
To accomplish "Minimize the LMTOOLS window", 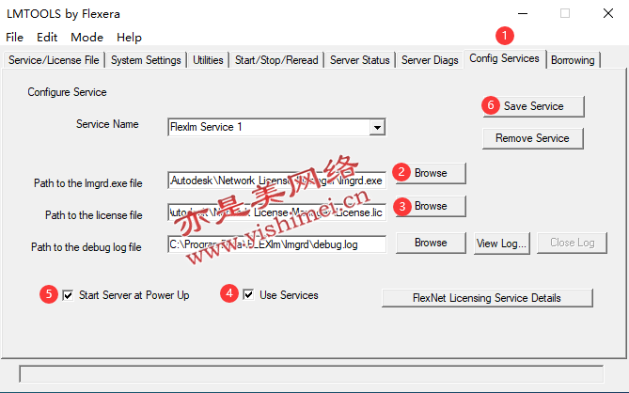I will (523, 14).
